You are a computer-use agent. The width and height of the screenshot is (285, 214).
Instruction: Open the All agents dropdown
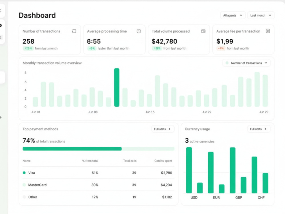click(x=233, y=15)
